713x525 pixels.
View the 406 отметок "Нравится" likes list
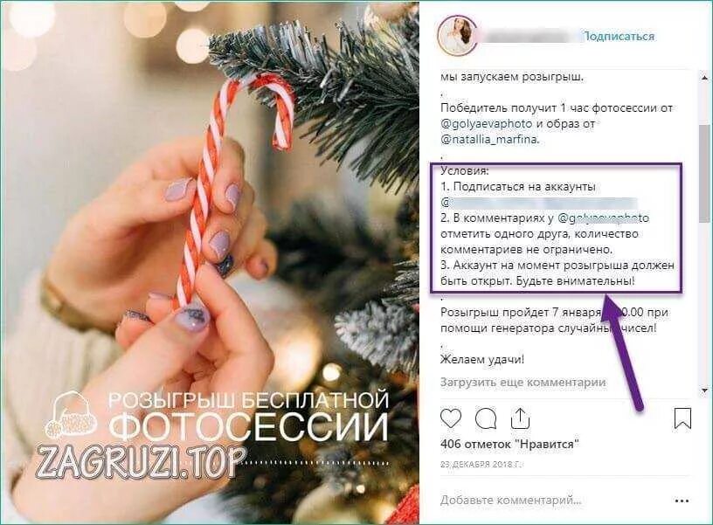tap(509, 444)
